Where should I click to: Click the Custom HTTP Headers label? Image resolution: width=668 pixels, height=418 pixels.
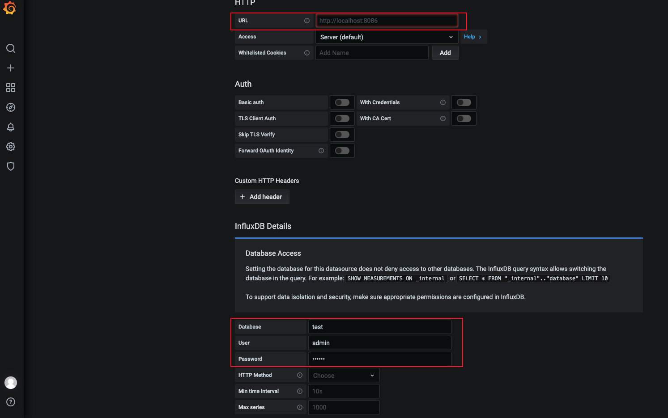tap(267, 181)
